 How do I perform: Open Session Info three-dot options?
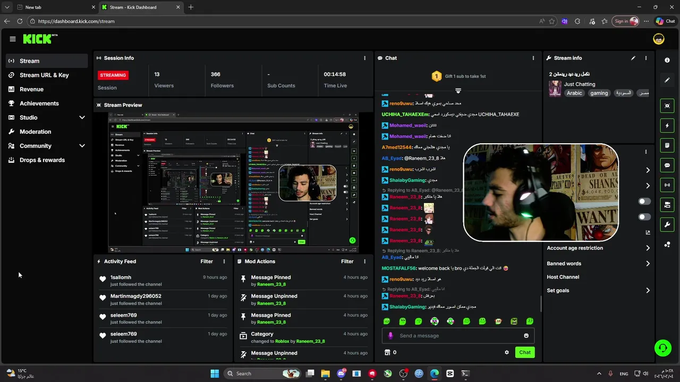coord(364,58)
